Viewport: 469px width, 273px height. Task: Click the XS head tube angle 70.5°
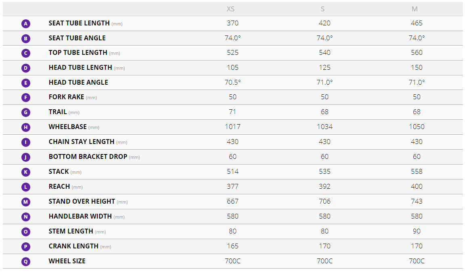point(232,82)
